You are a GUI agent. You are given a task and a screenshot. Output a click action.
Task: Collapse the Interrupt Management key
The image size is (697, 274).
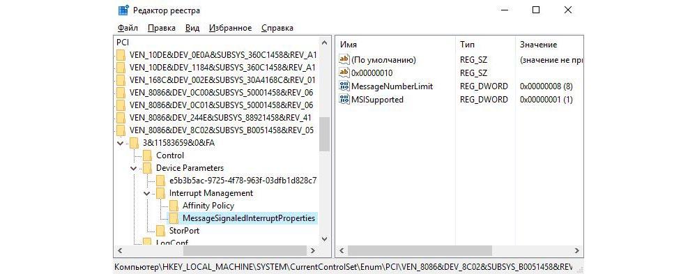pyautogui.click(x=146, y=193)
